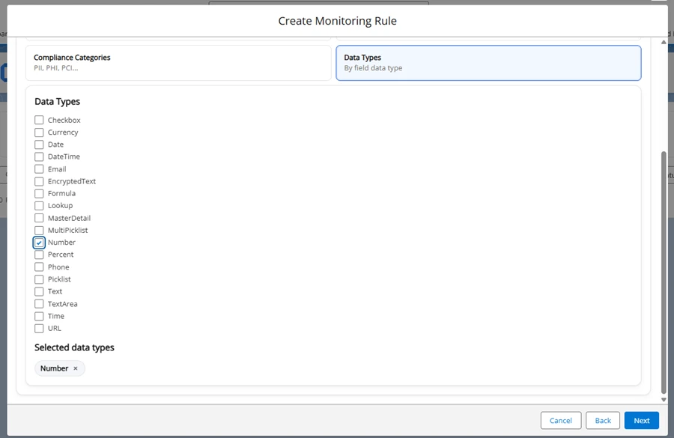Enable the DateTime data type
Image resolution: width=674 pixels, height=438 pixels.
[x=38, y=156]
